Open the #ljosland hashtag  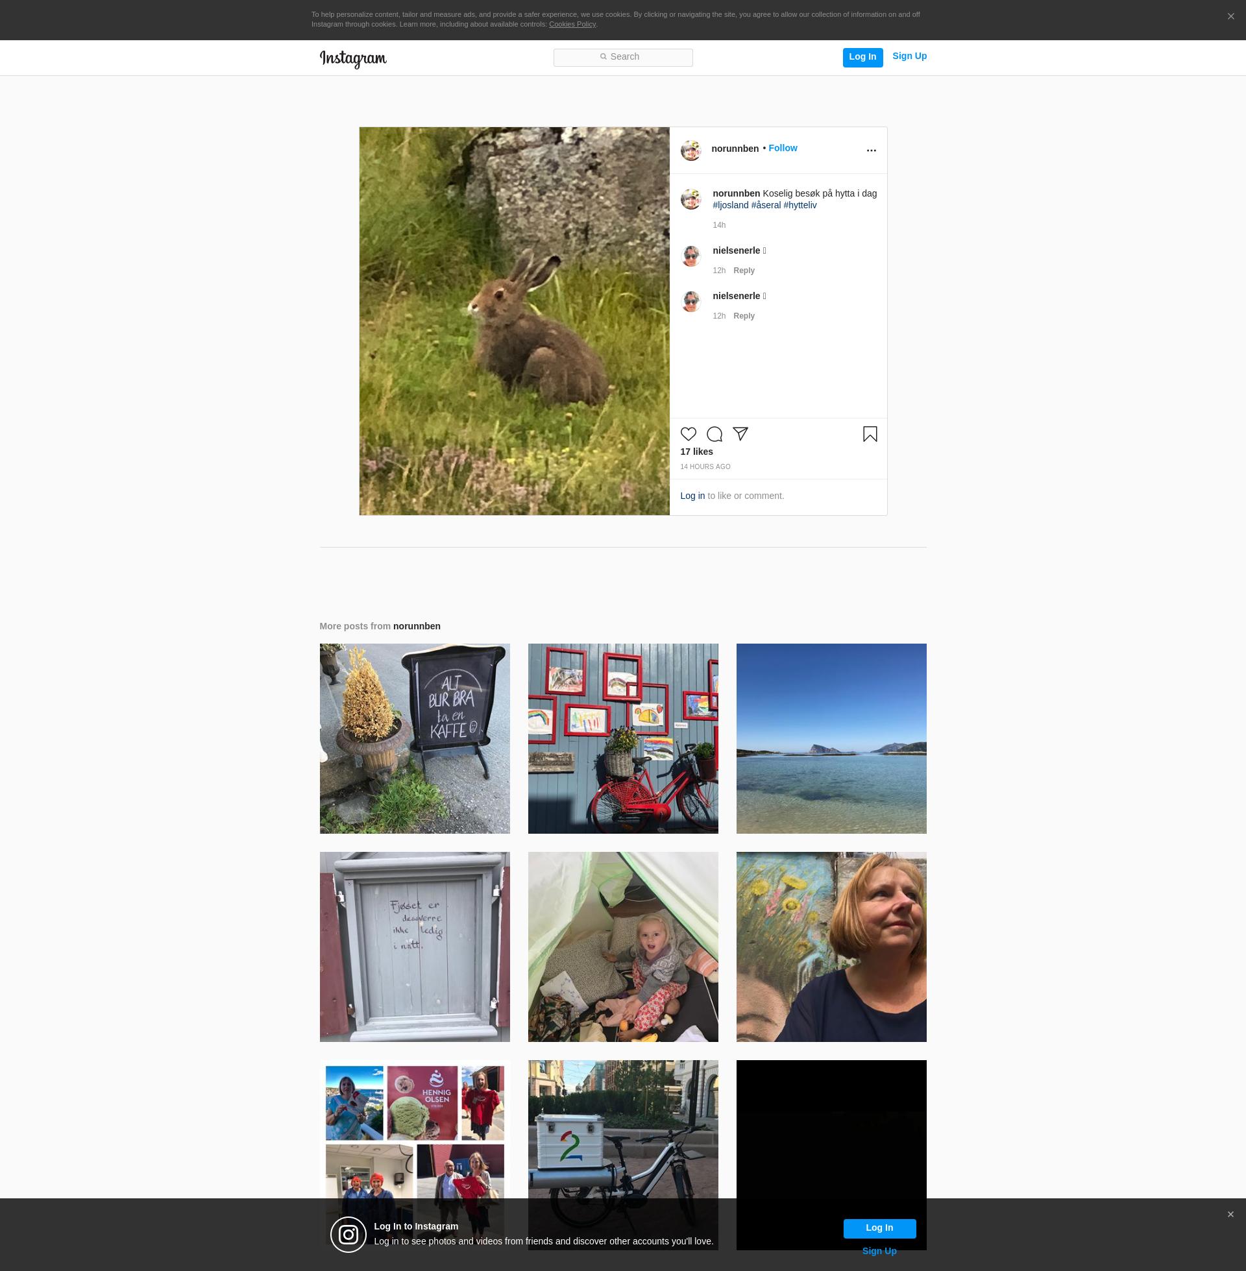730,206
